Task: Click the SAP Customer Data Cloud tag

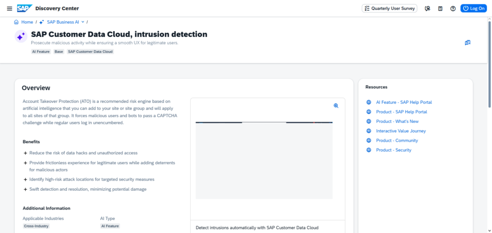Action: tap(90, 51)
